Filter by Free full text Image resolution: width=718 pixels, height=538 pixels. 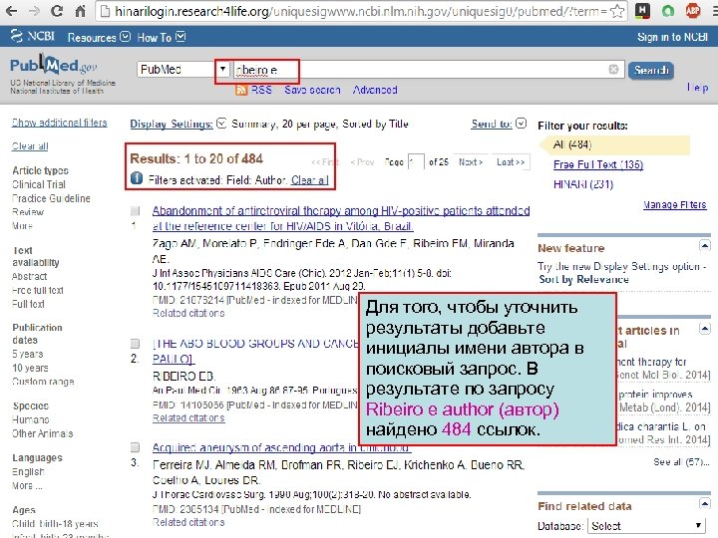(38, 290)
